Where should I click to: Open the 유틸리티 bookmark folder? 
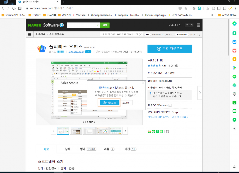35,15
